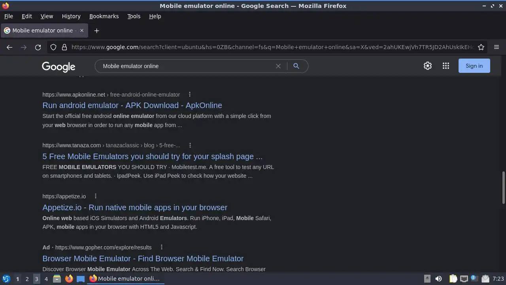Open the update notifier tray icon
Viewport: 506px width, 285px height.
pyautogui.click(x=474, y=279)
